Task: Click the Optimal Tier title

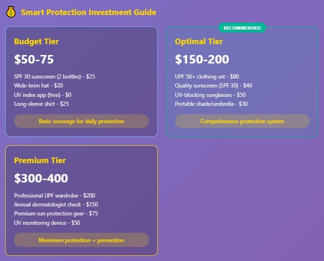Action: click(x=199, y=41)
